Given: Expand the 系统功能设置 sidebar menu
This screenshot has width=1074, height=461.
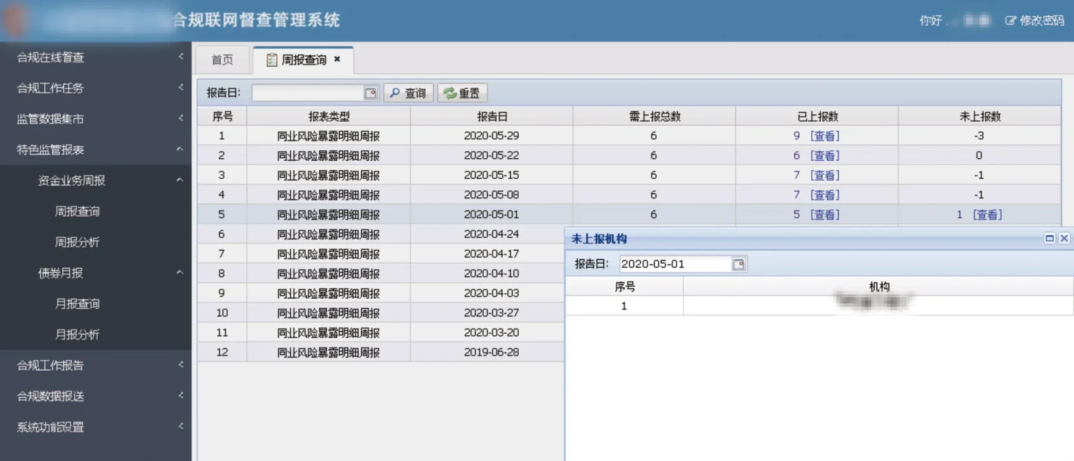Looking at the screenshot, I should [x=95, y=427].
